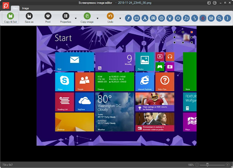This screenshot has height=168, width=233.
Task: Click the blurred user avatar area in the image
Action: coord(186,37)
